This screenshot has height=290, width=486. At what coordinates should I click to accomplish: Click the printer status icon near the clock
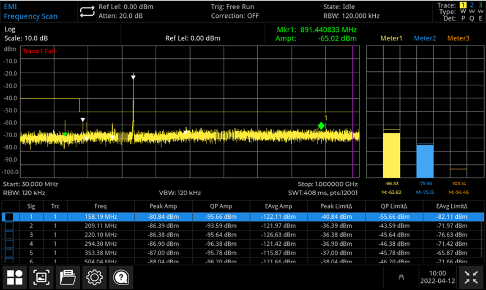pyautogui.click(x=401, y=277)
